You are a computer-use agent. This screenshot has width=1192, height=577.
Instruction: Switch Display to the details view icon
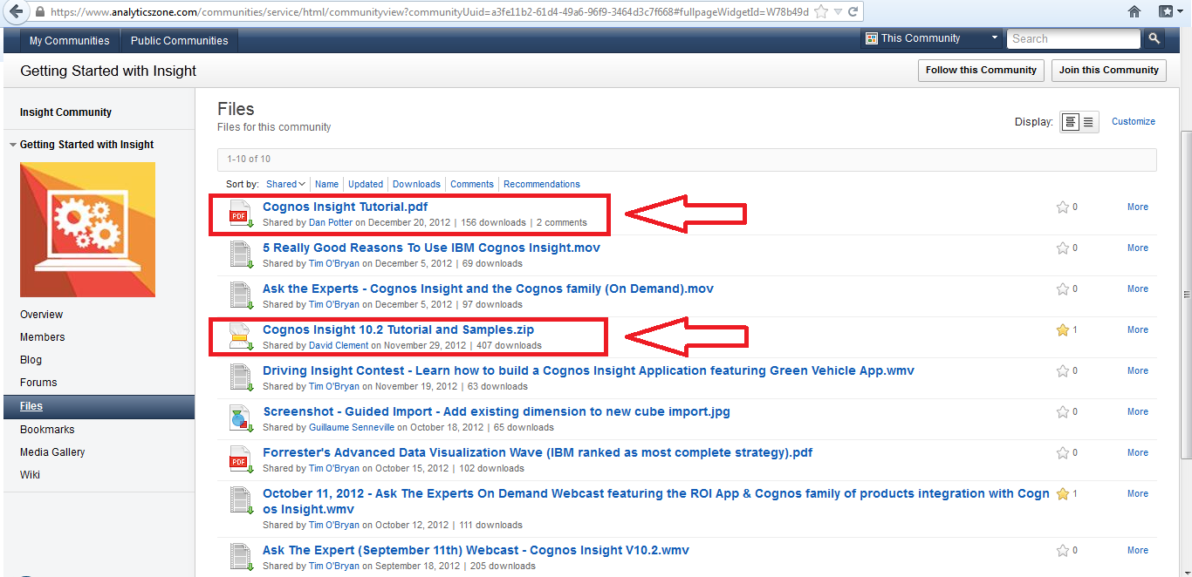tap(1070, 122)
